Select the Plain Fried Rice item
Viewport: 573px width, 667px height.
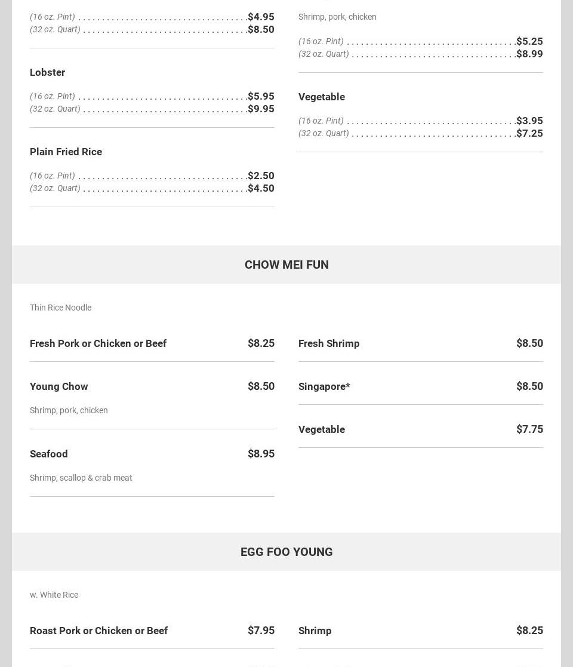pos(66,152)
